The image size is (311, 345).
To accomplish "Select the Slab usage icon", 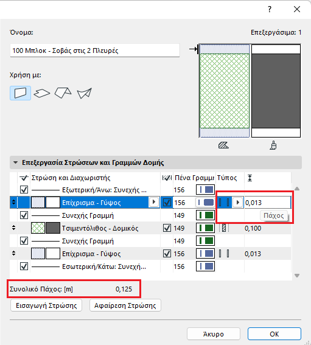I will tap(41, 93).
